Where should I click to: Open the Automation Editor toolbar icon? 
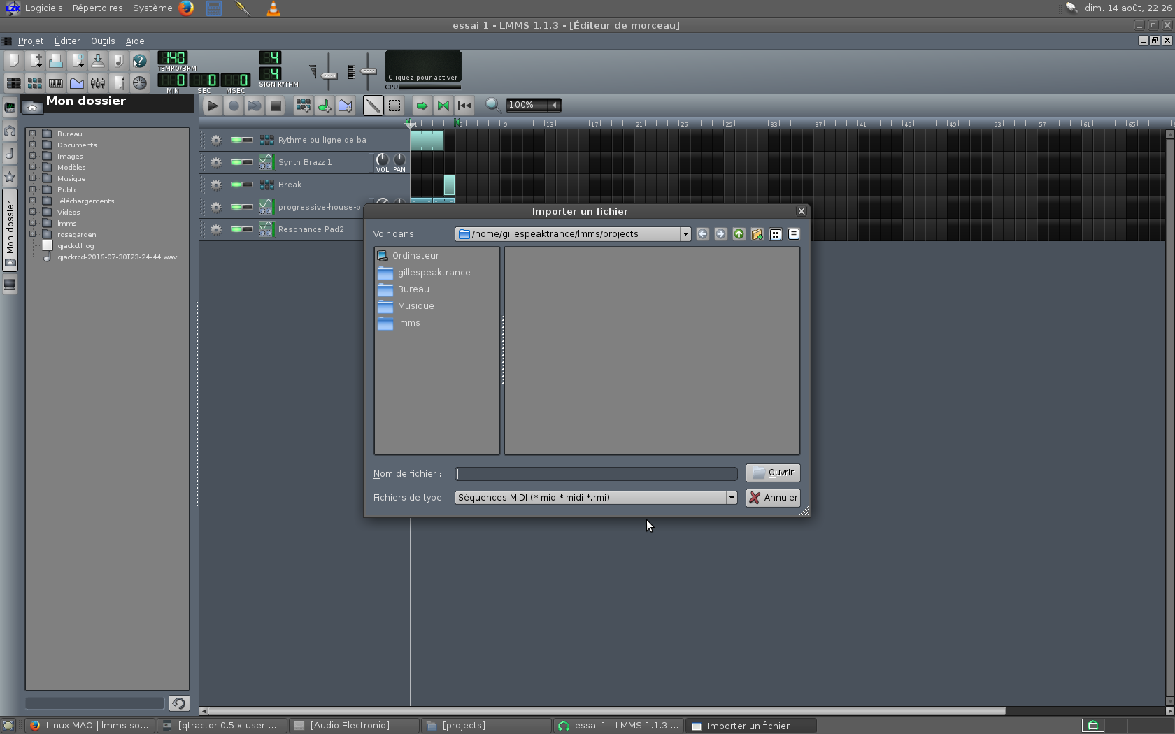tap(76, 83)
